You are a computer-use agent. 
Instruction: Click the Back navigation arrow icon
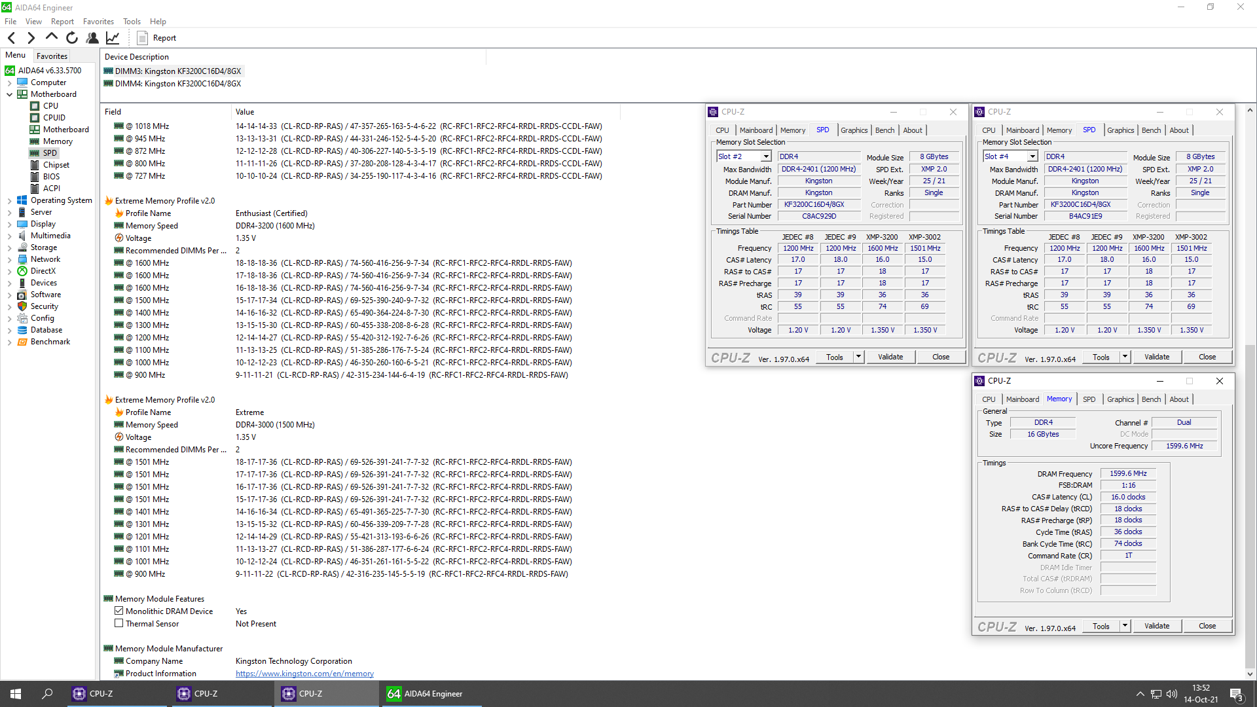tap(11, 38)
